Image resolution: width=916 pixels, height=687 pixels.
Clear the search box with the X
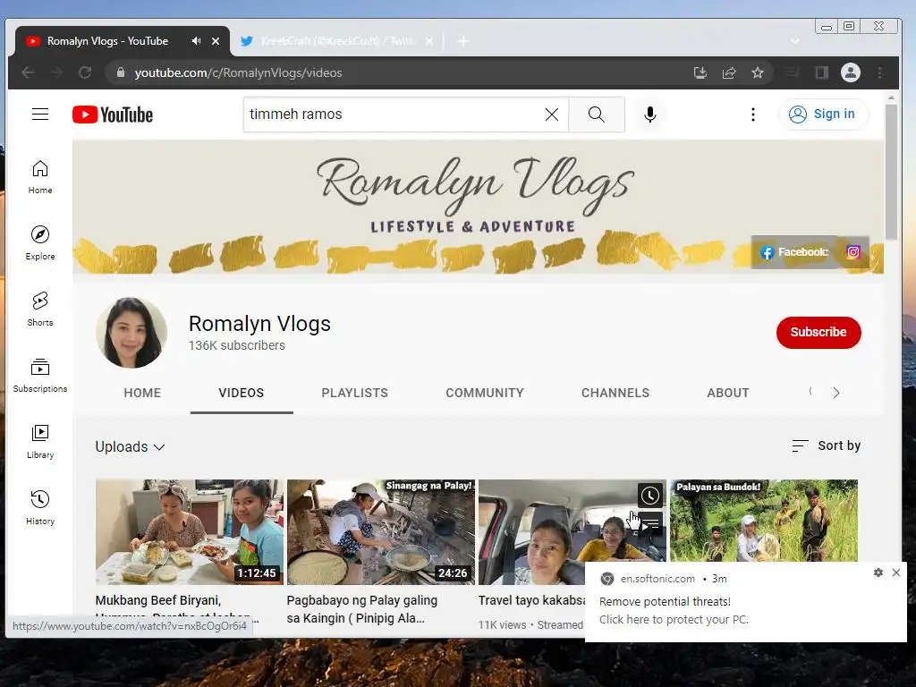pyautogui.click(x=551, y=114)
